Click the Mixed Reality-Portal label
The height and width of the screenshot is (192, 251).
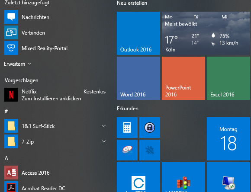tap(45, 48)
